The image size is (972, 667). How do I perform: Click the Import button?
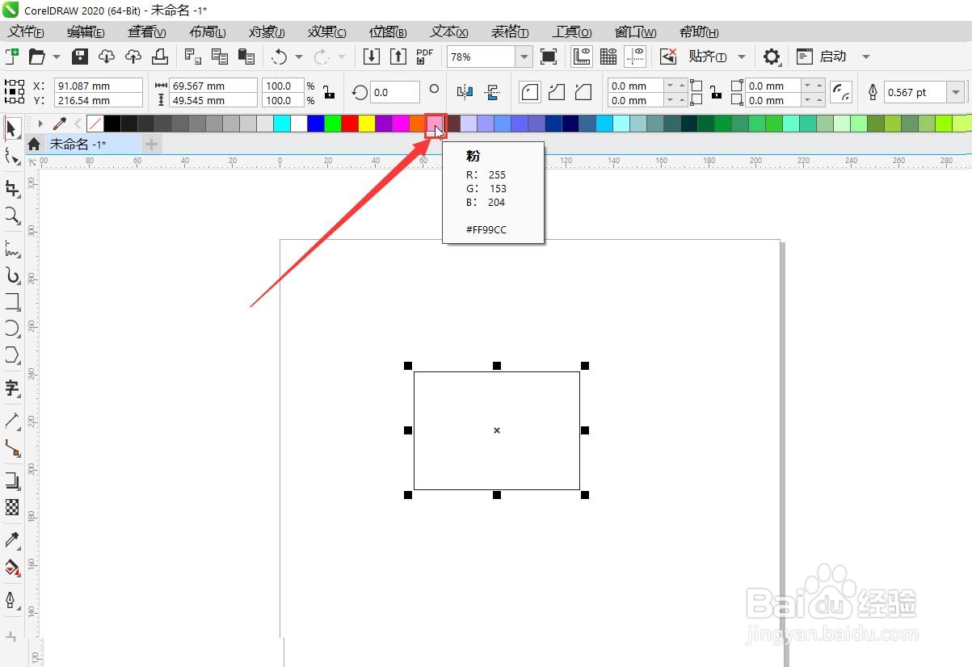click(x=372, y=57)
